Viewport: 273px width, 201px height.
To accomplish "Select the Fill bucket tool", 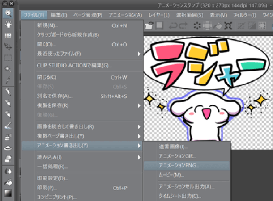I will [8, 182].
